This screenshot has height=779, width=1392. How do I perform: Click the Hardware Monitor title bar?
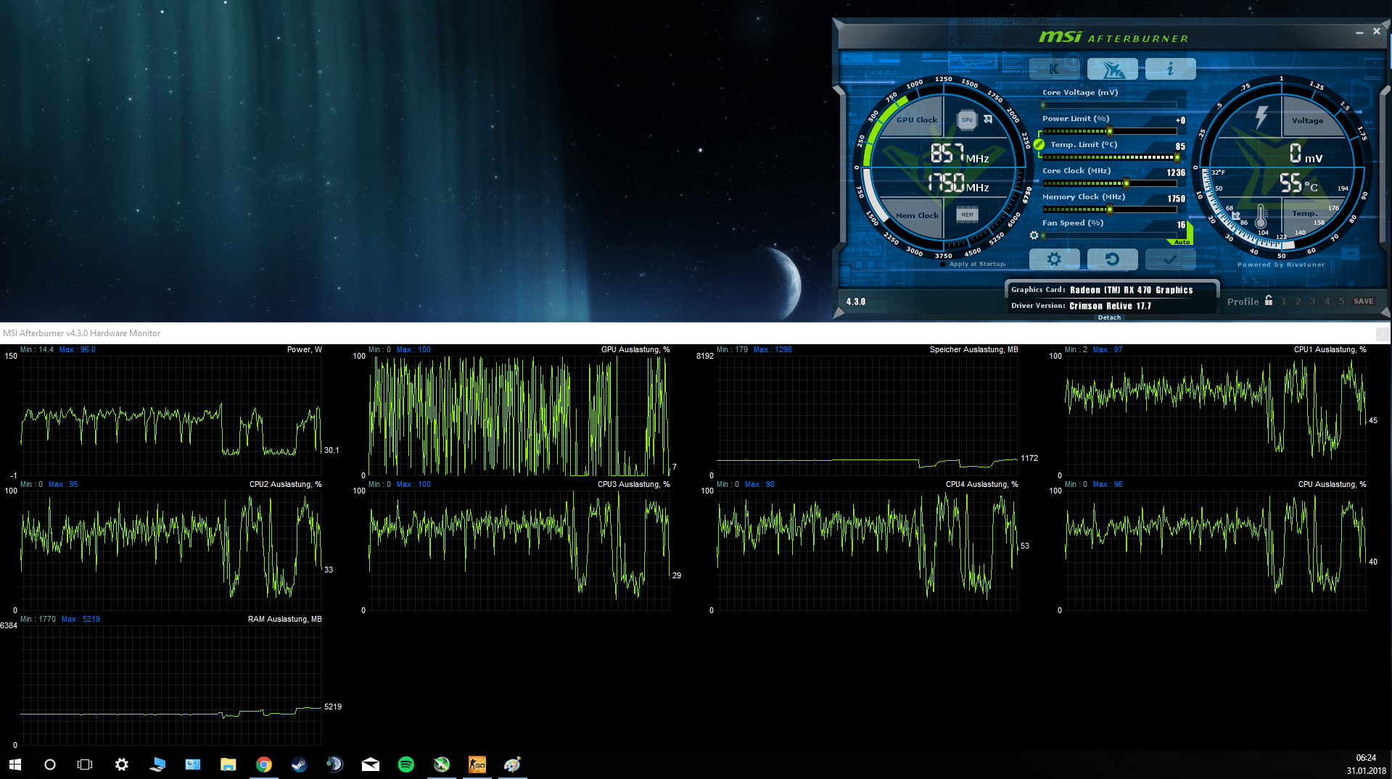pos(696,333)
